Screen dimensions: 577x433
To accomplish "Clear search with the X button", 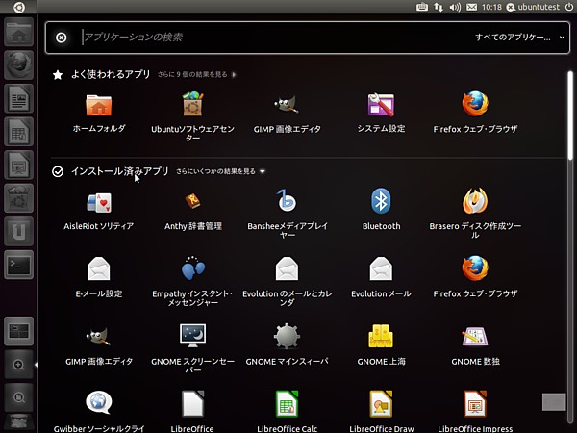I will coord(62,38).
